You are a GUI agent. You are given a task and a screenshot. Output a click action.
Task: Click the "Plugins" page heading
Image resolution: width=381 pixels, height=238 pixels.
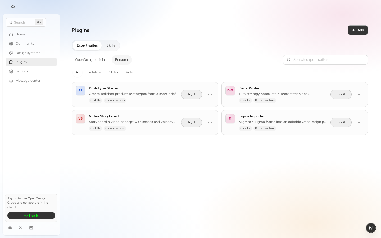80,30
